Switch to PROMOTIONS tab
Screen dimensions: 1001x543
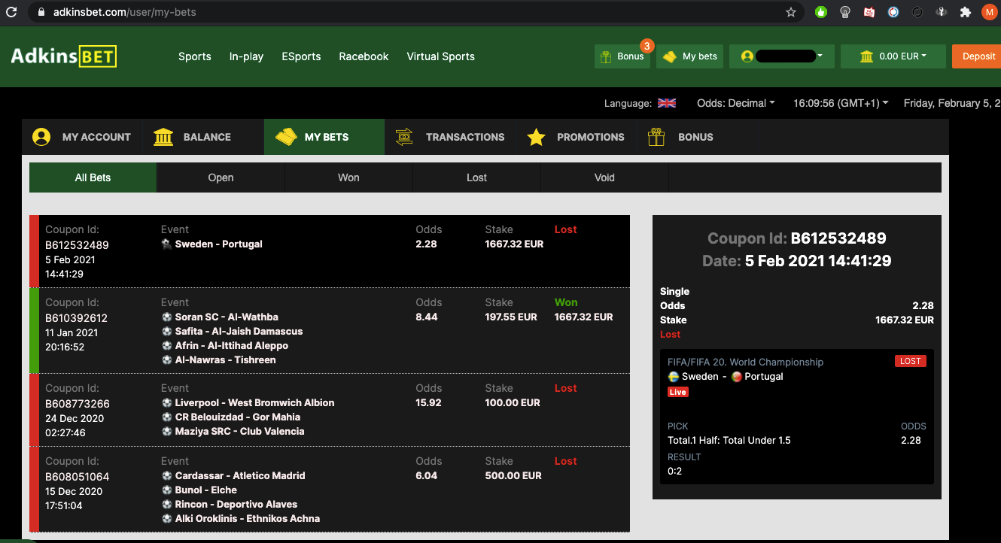click(576, 137)
